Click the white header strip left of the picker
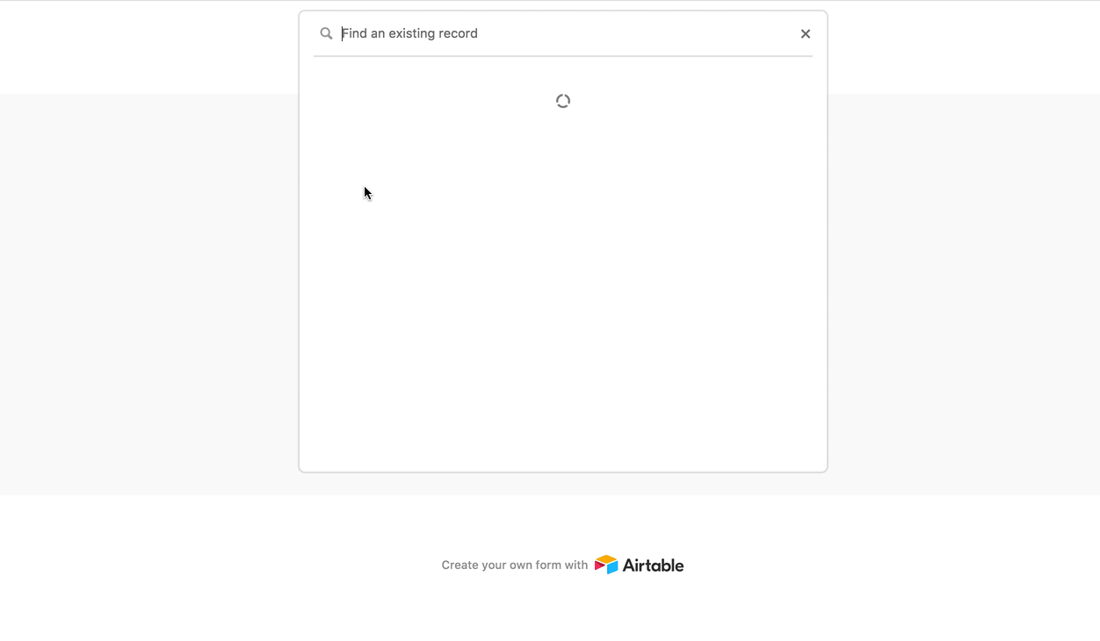 coord(149,47)
